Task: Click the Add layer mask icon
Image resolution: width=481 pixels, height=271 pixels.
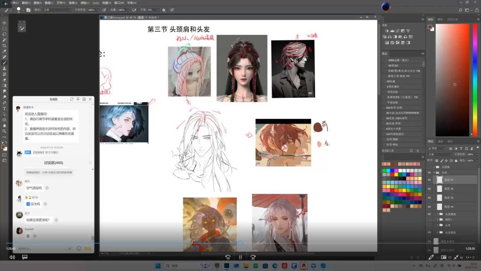Action: click(444, 256)
